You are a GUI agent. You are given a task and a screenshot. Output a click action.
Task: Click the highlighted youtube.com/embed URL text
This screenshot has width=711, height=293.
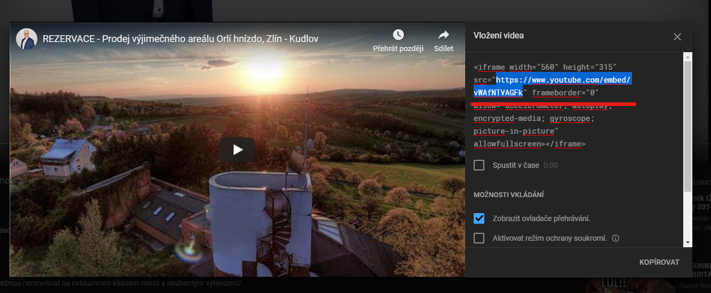(563, 80)
